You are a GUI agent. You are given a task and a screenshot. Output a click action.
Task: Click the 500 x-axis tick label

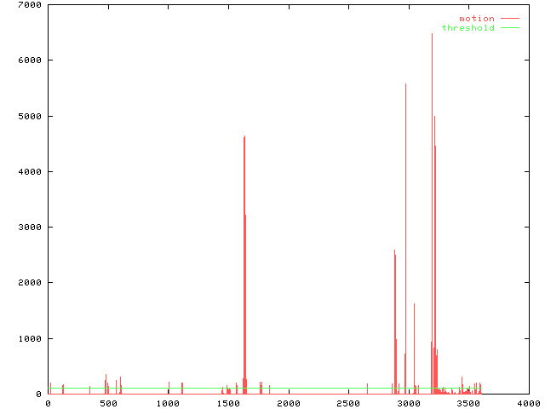click(x=108, y=403)
